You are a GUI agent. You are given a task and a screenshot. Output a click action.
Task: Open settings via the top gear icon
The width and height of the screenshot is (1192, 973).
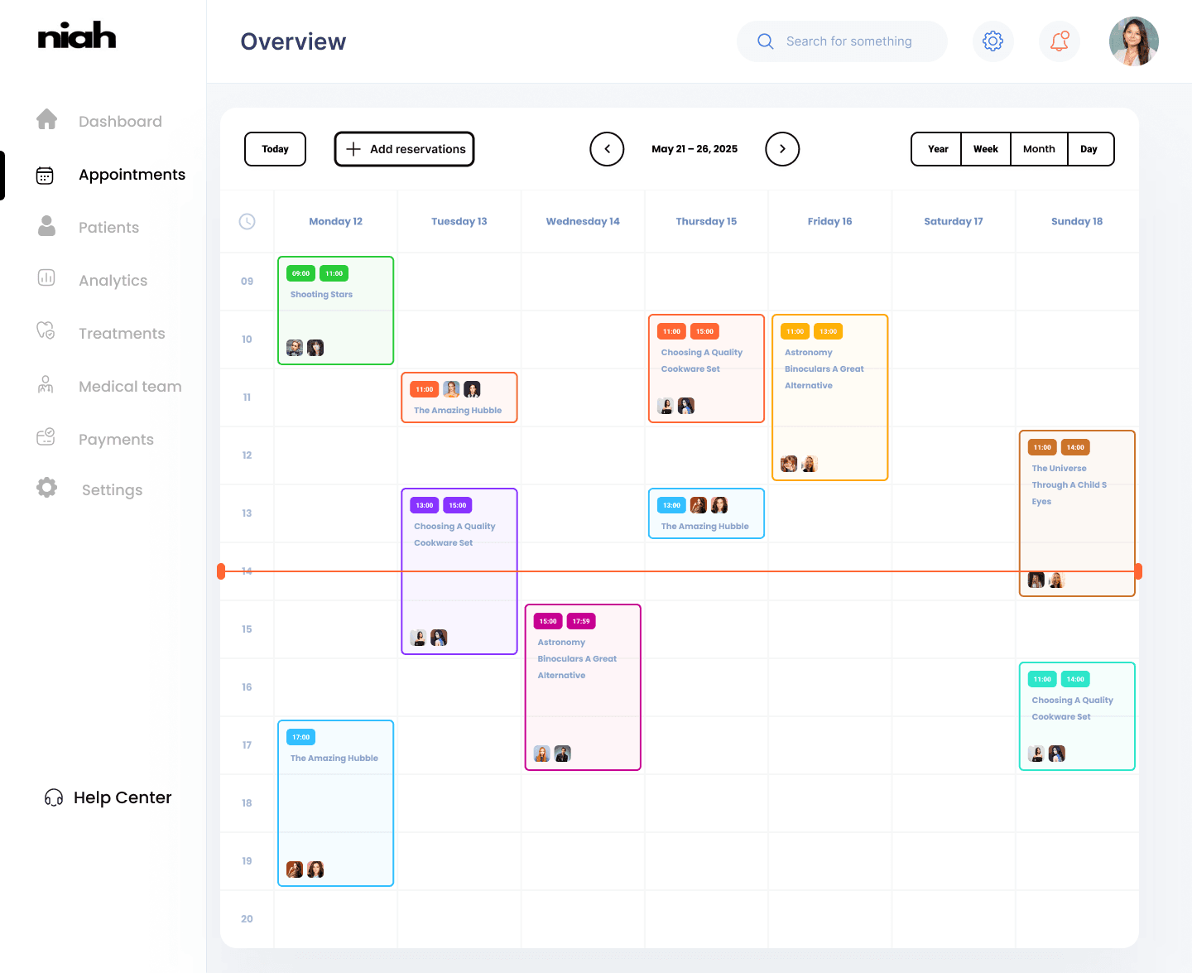point(993,41)
